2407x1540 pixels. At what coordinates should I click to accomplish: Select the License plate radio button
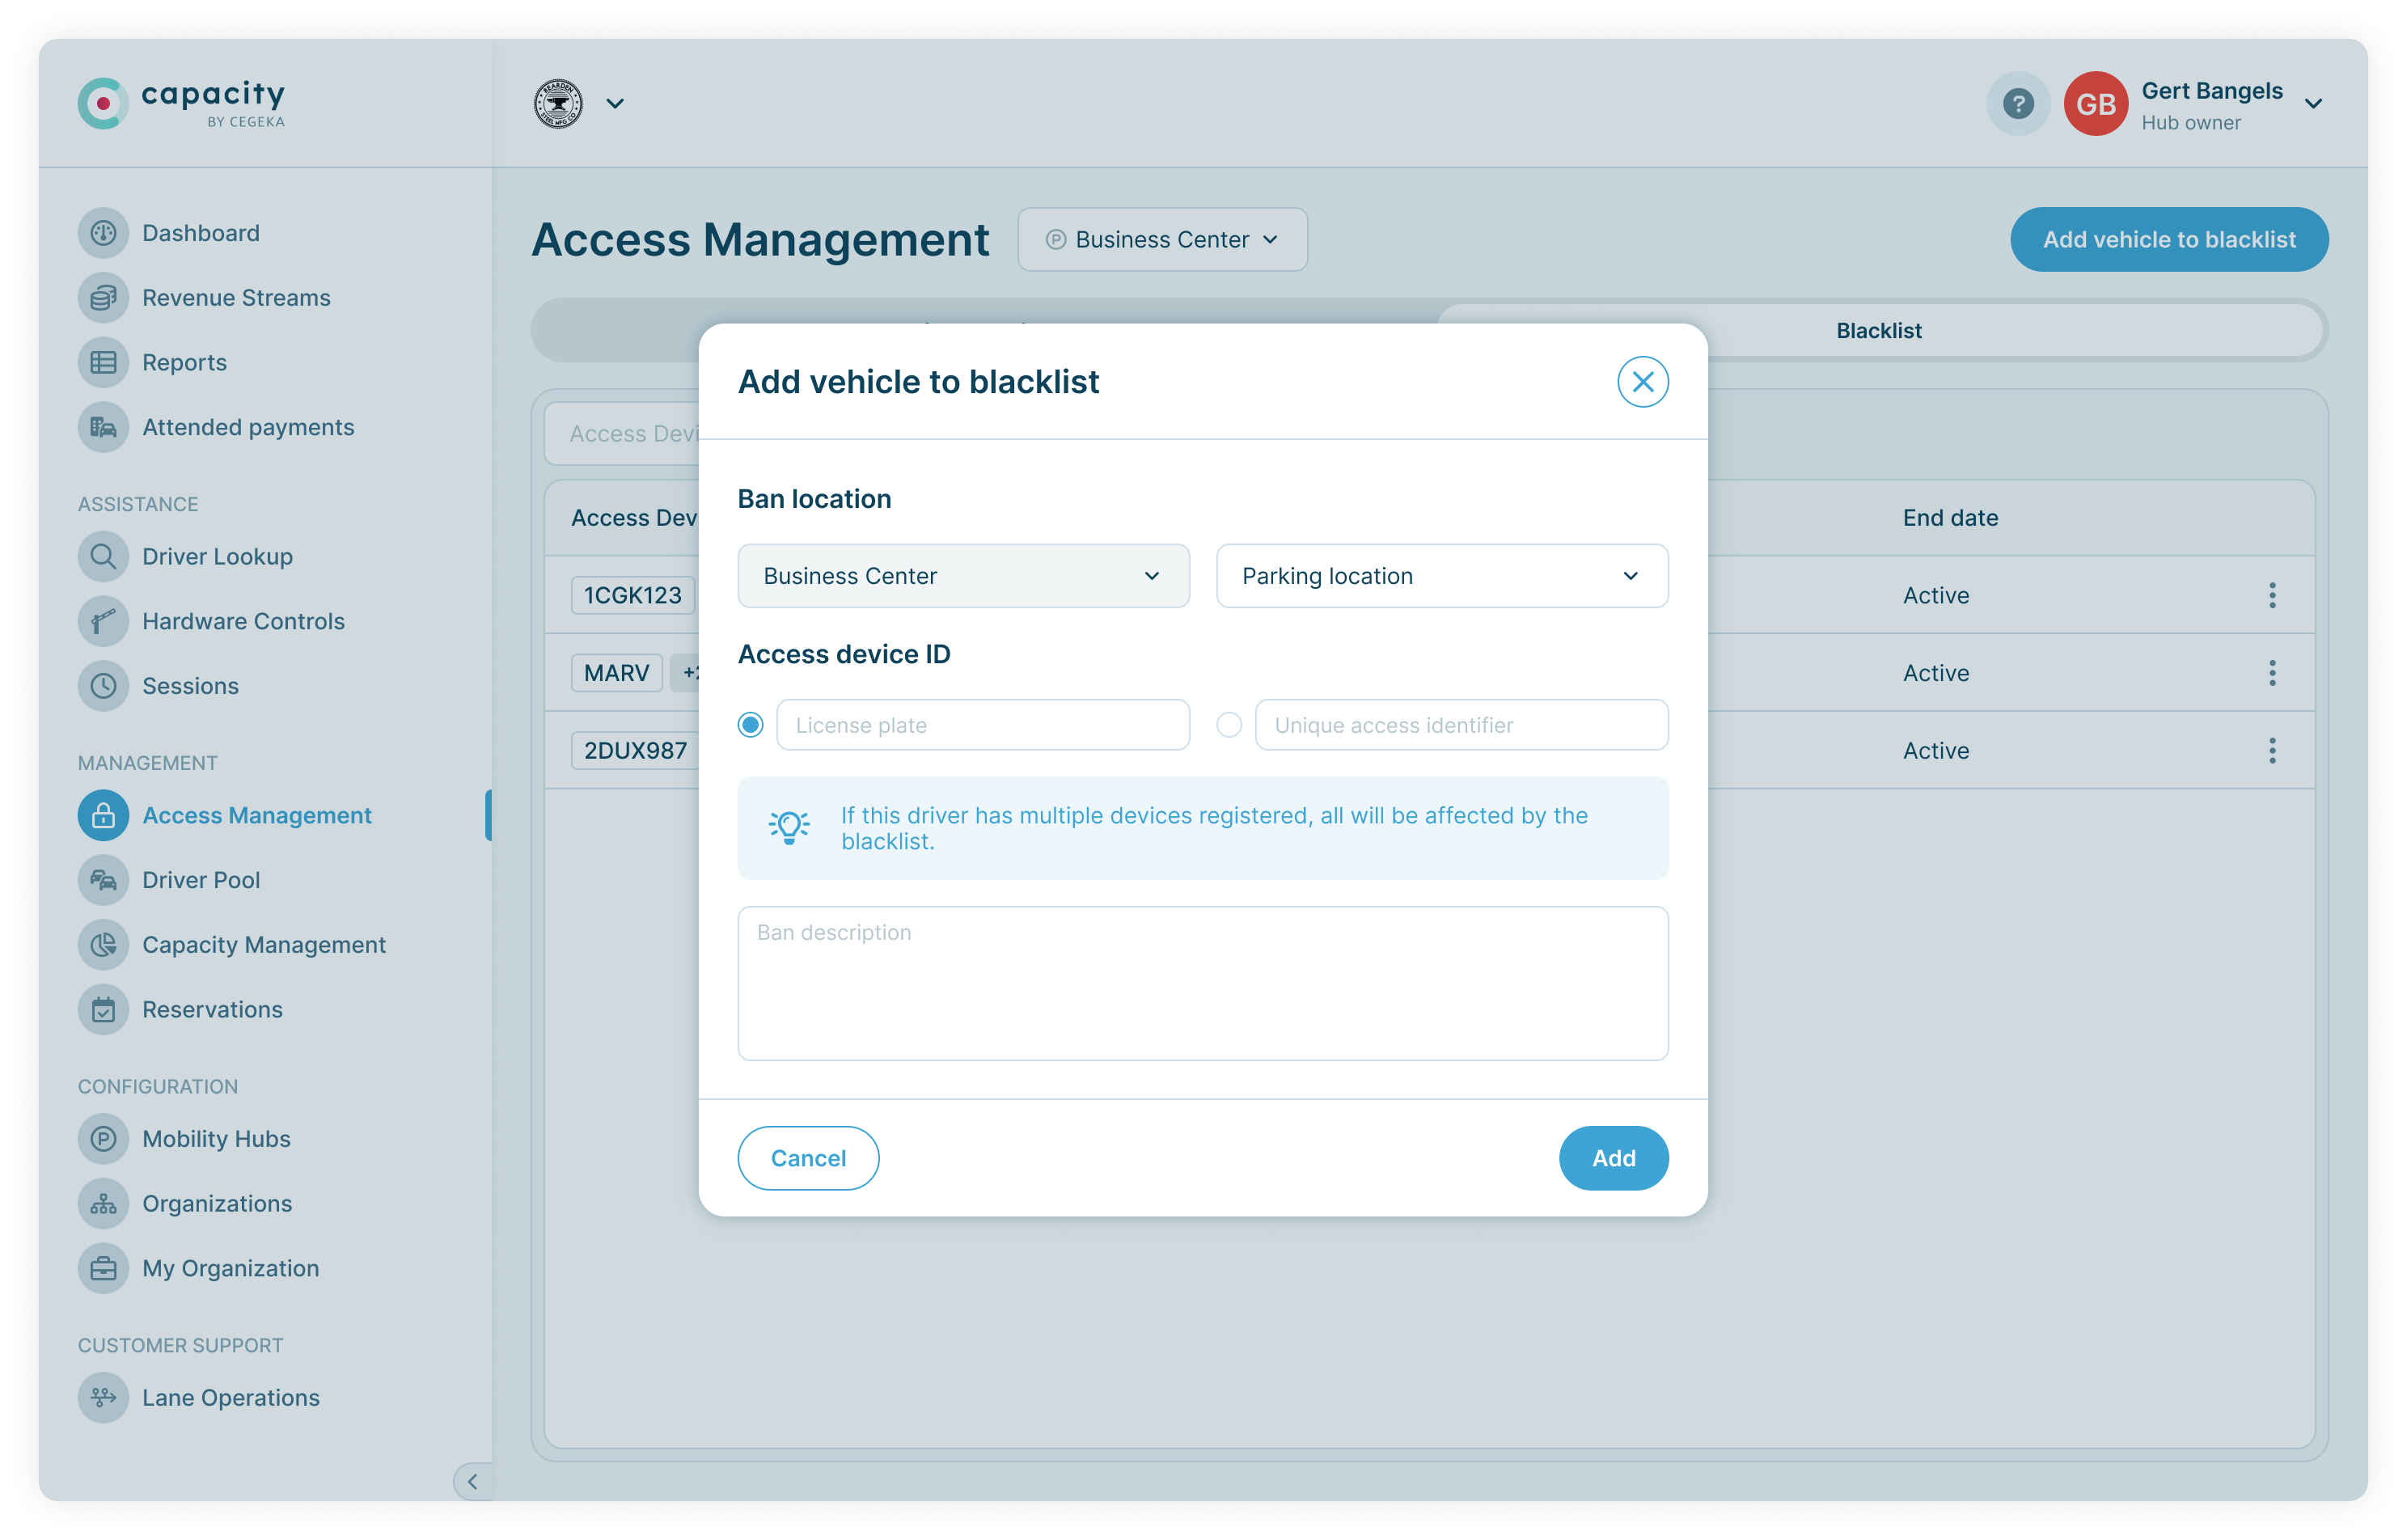(750, 725)
